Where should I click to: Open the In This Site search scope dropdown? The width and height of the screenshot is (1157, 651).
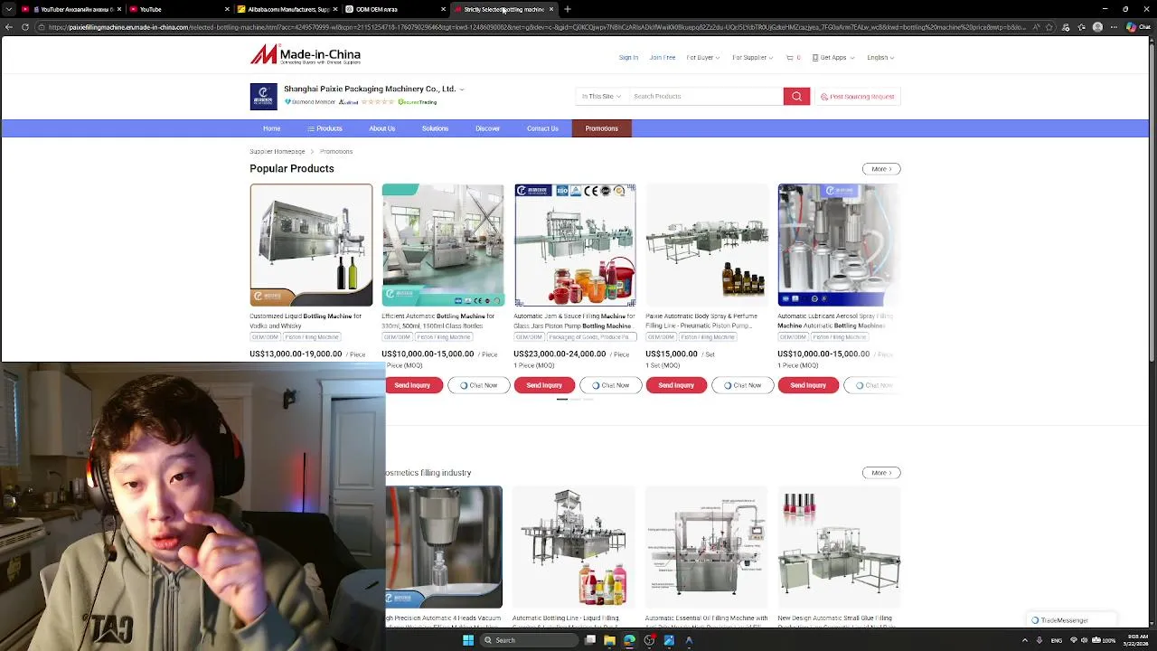[600, 96]
